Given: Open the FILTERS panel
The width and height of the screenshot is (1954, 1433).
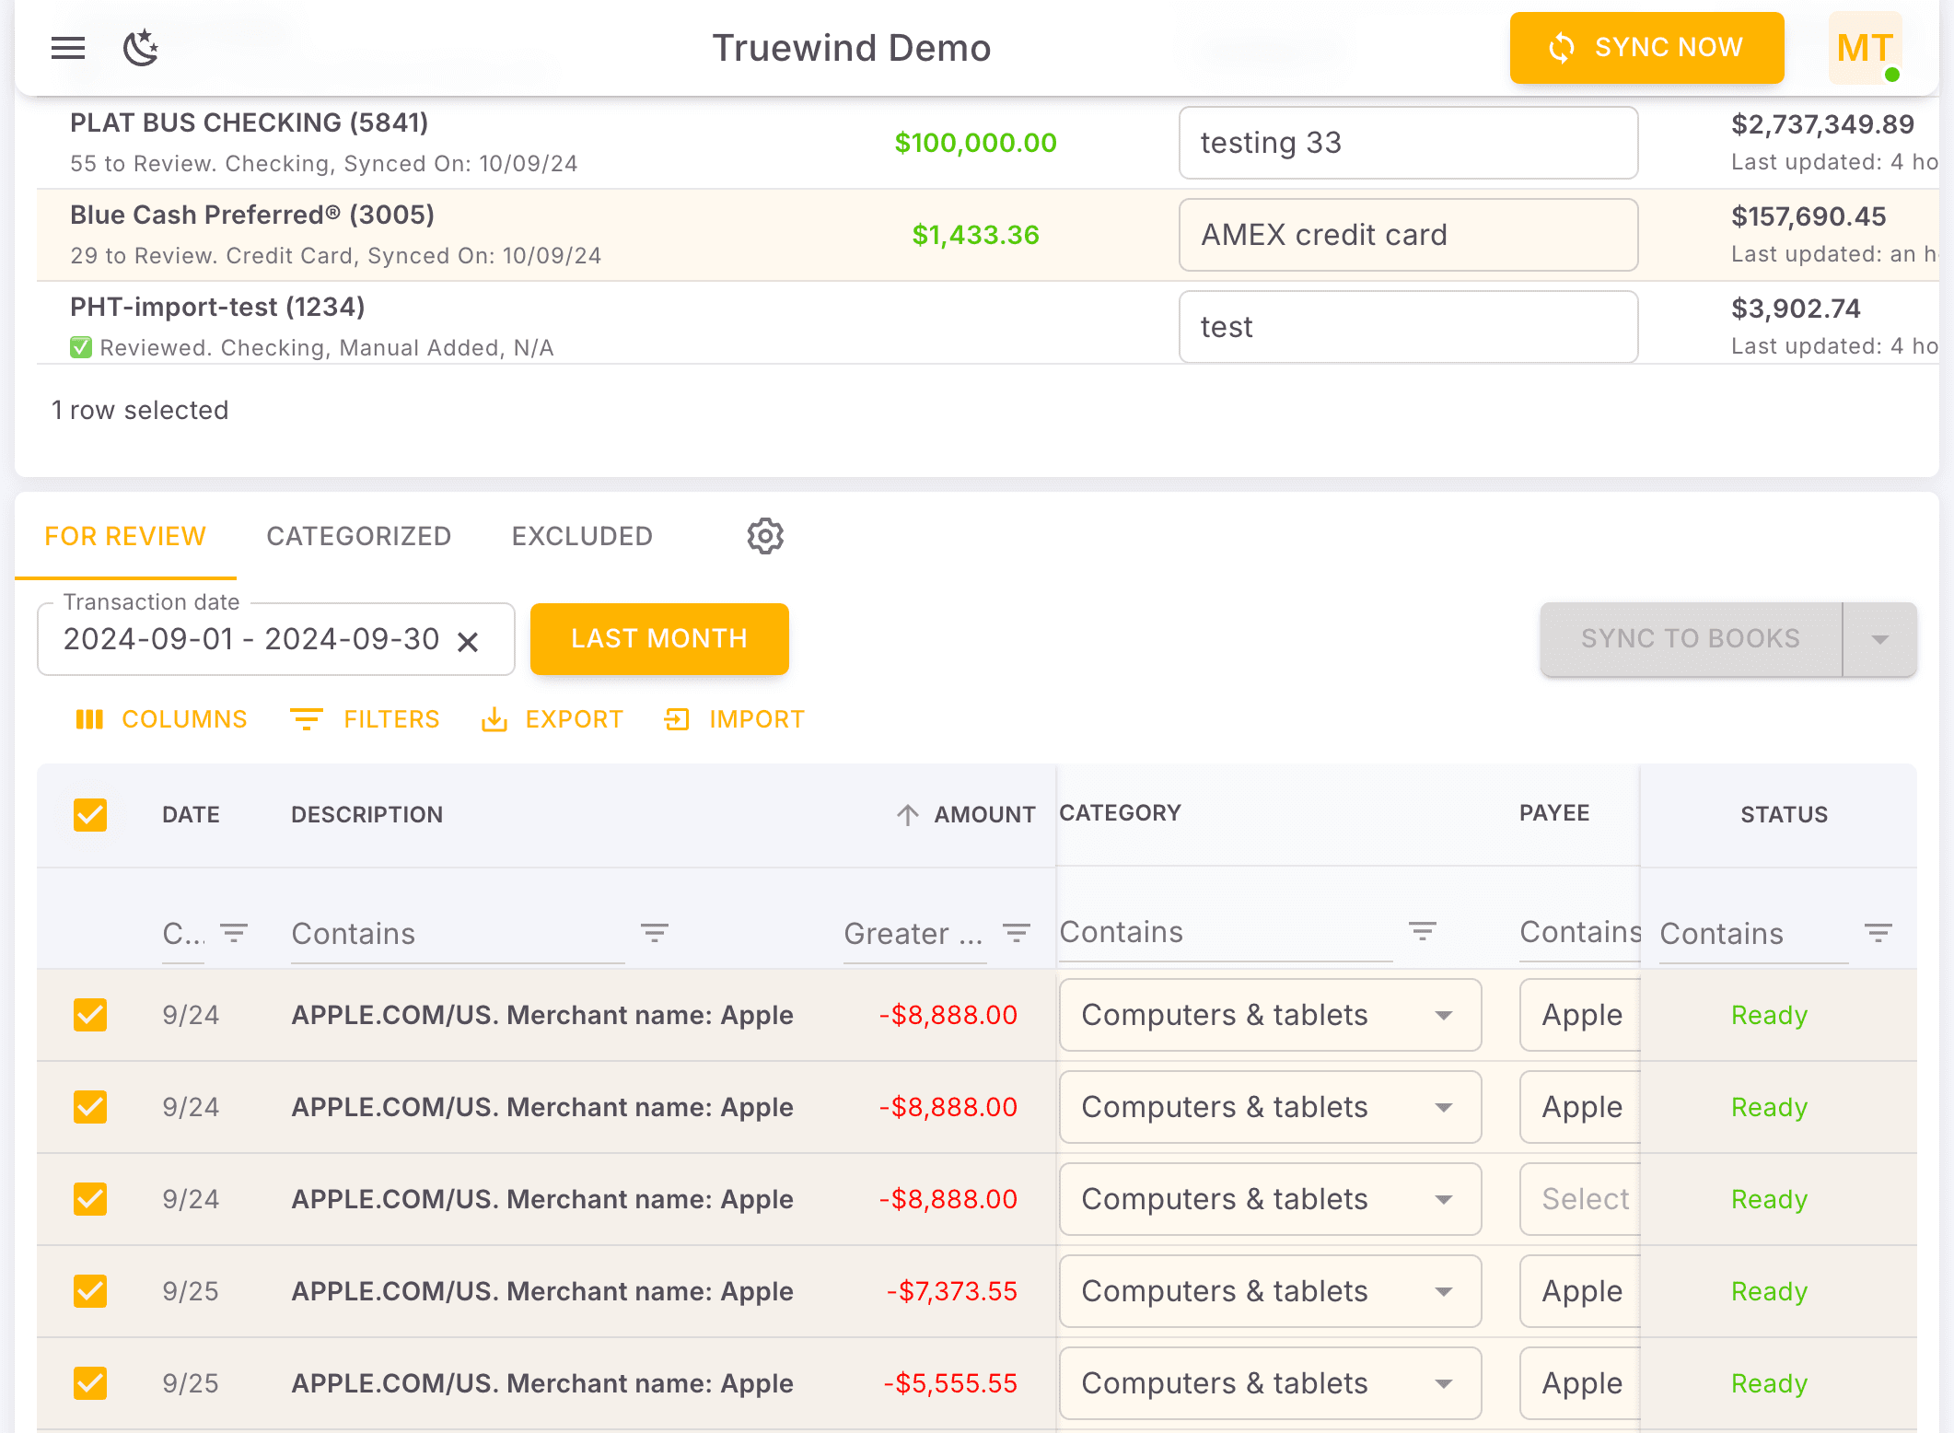Looking at the screenshot, I should tap(365, 719).
